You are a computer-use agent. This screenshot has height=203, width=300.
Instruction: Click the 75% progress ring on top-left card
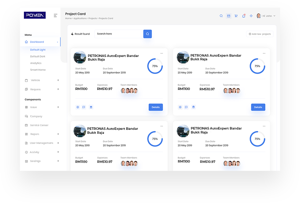(155, 66)
